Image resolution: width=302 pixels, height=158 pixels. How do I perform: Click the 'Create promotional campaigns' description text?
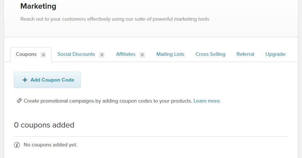[x=108, y=101]
